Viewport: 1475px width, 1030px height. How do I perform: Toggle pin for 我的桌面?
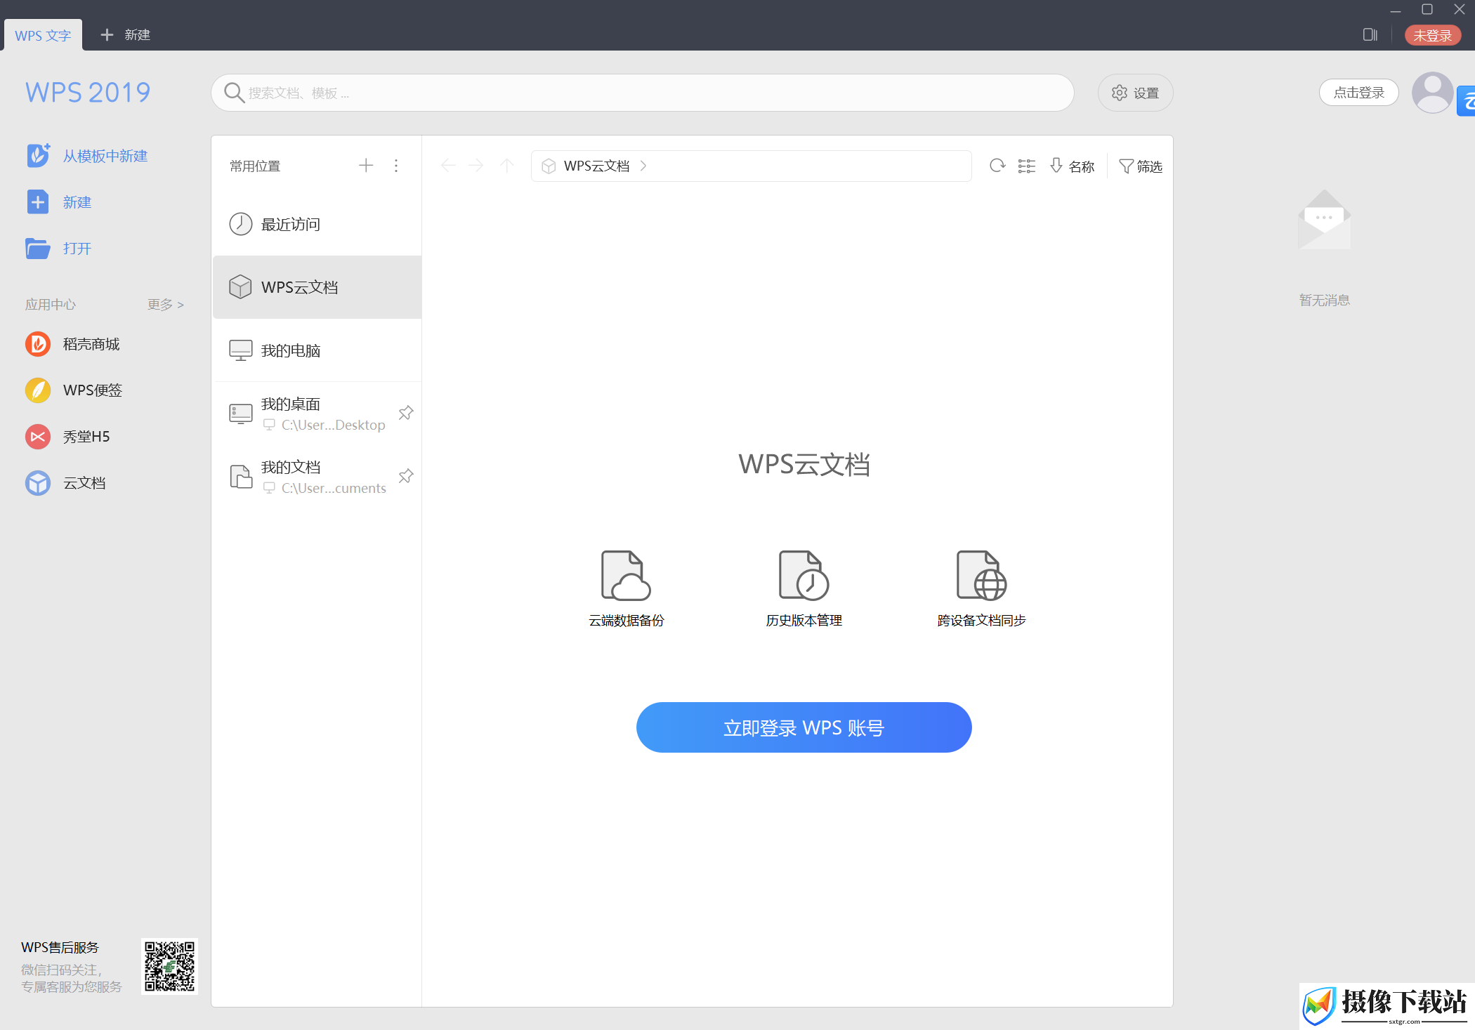(x=406, y=413)
